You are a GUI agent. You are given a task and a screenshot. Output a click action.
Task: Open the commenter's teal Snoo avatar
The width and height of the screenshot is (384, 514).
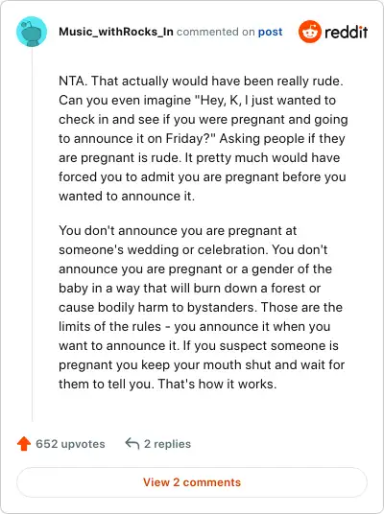(32, 32)
